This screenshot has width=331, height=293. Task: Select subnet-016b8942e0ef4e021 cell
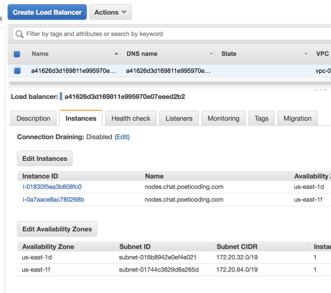157,258
